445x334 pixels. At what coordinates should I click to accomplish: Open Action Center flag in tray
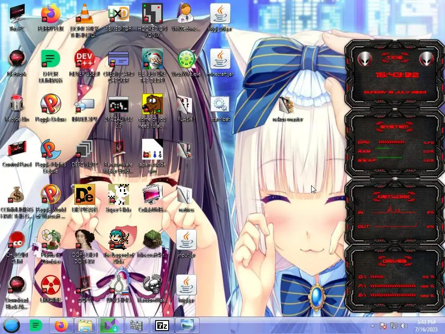(383, 326)
